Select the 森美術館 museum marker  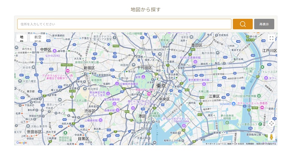(118, 110)
